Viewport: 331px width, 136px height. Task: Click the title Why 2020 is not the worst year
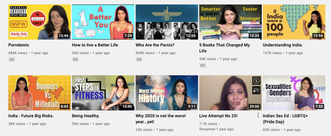pos(160,119)
